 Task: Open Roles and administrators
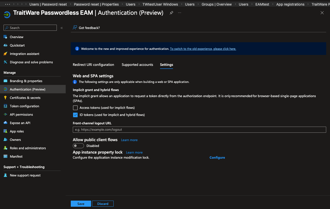point(28,148)
